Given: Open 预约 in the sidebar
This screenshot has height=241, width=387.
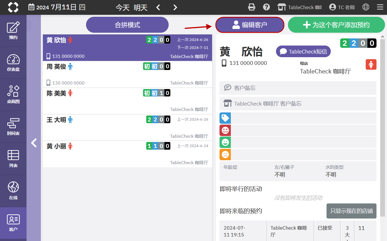Looking at the screenshot, I should 13,31.
